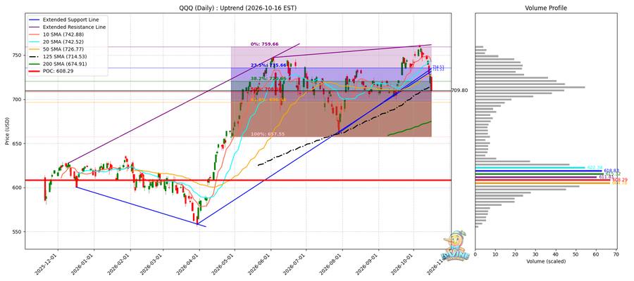The width and height of the screenshot is (634, 281).
Task: Click the current price label '709.80'
Action: 459,91
